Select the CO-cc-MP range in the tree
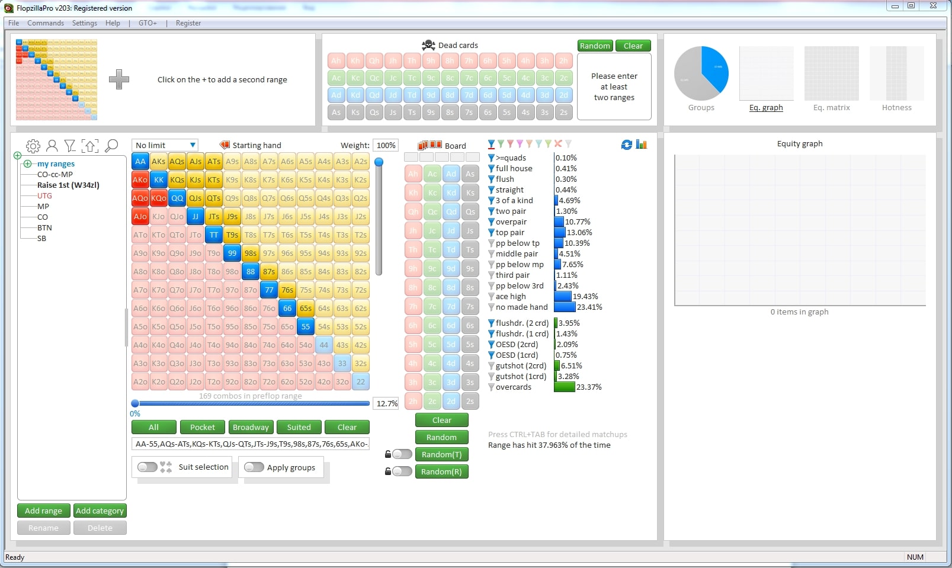 [x=55, y=175]
